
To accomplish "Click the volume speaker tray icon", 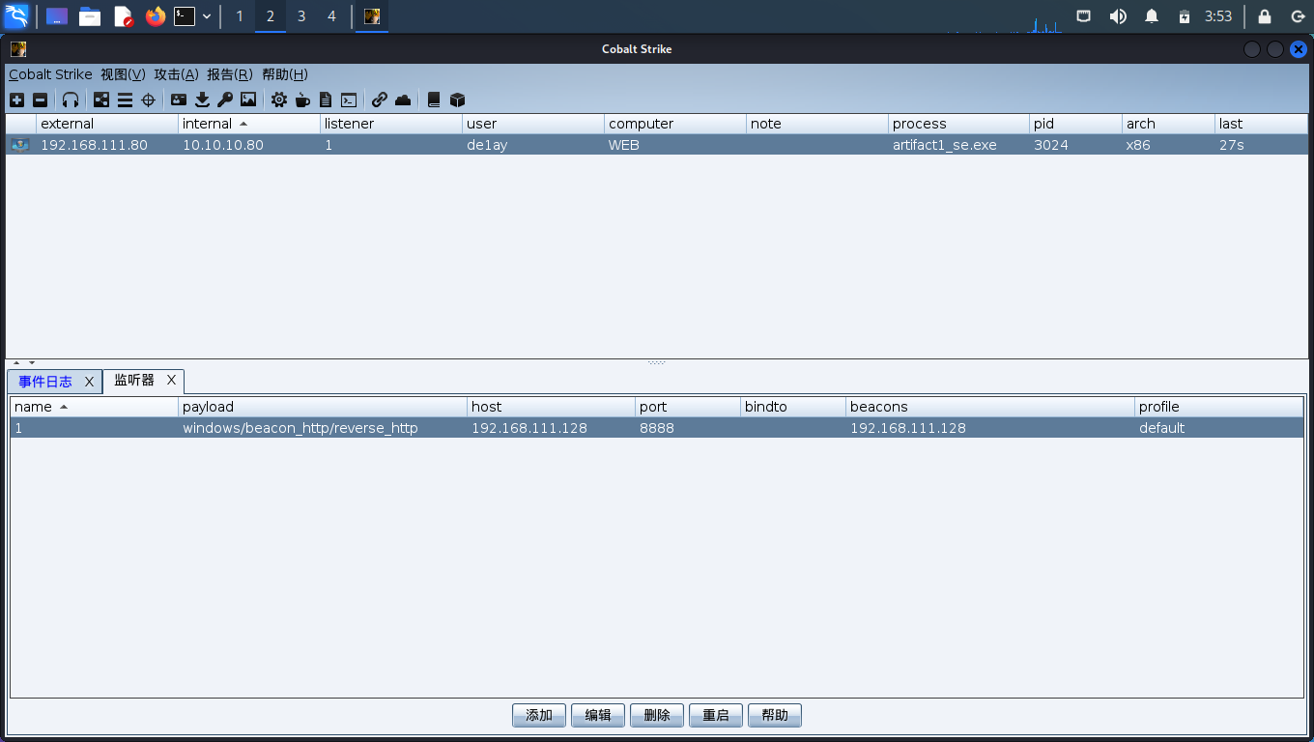I will 1118,16.
